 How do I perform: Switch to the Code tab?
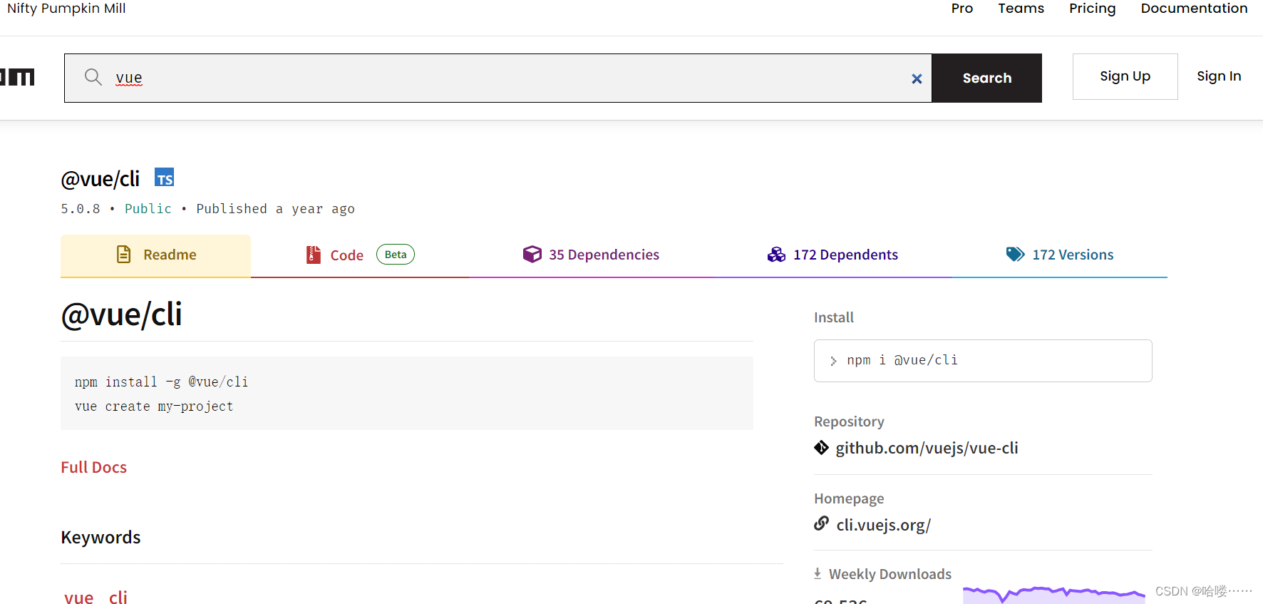coord(360,255)
